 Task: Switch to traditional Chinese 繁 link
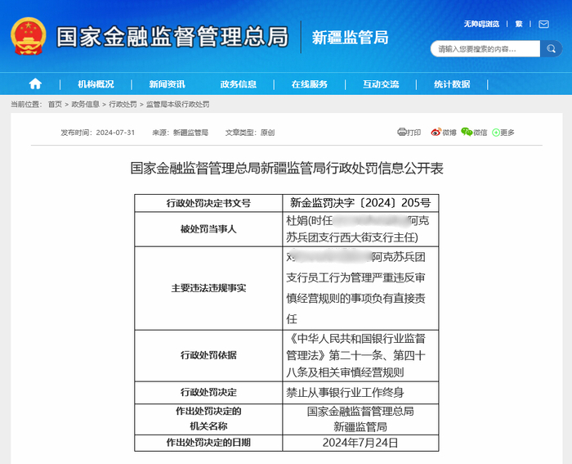click(x=519, y=24)
